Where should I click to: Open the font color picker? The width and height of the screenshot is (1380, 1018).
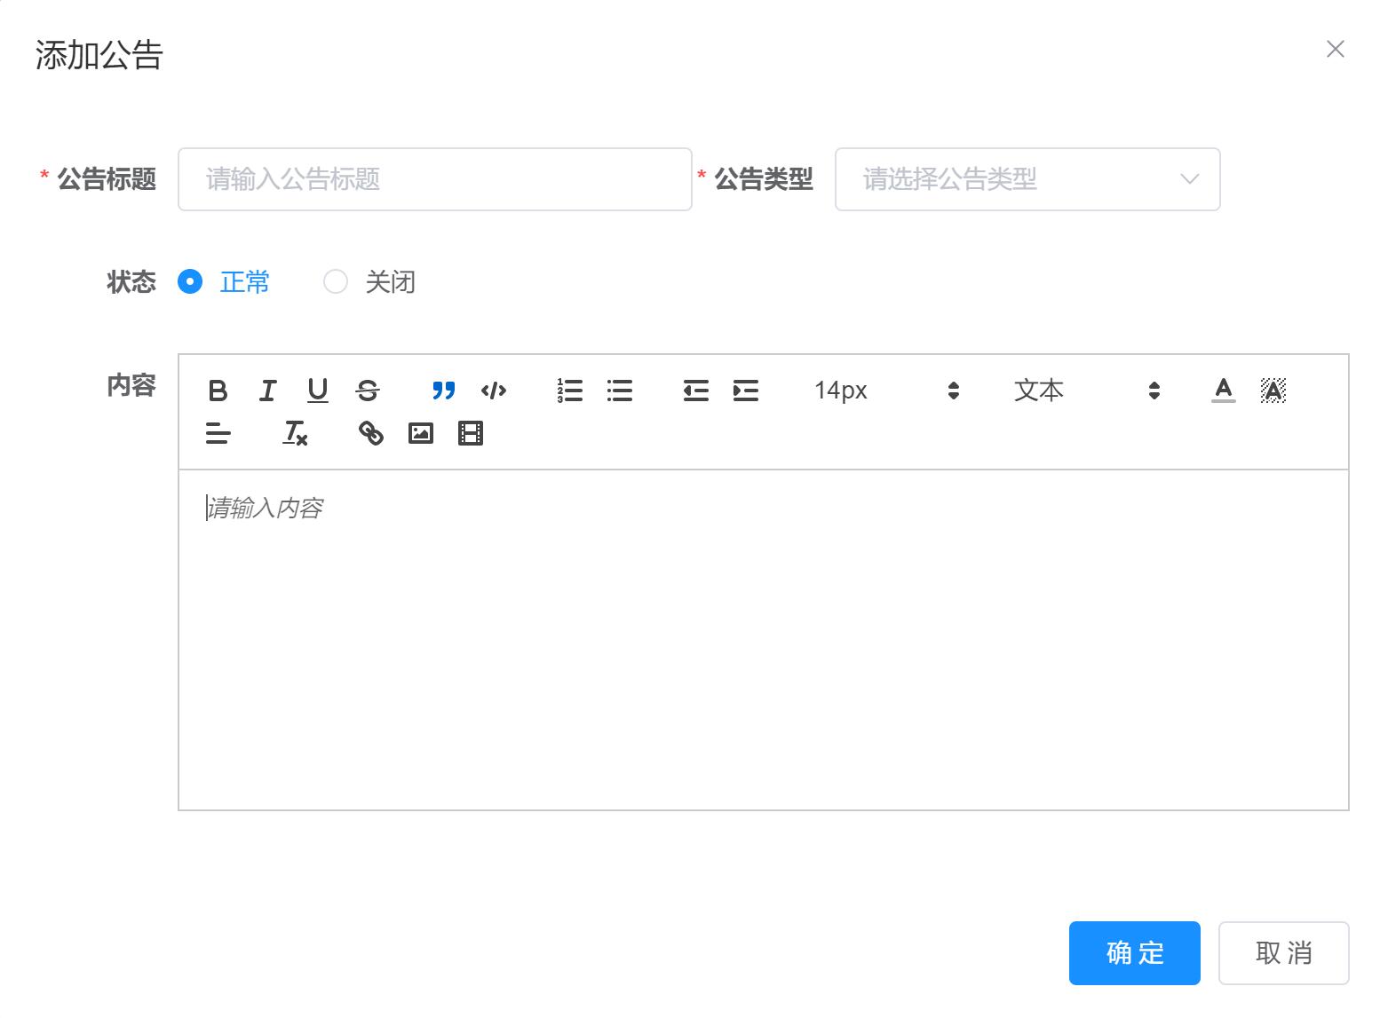(x=1223, y=391)
